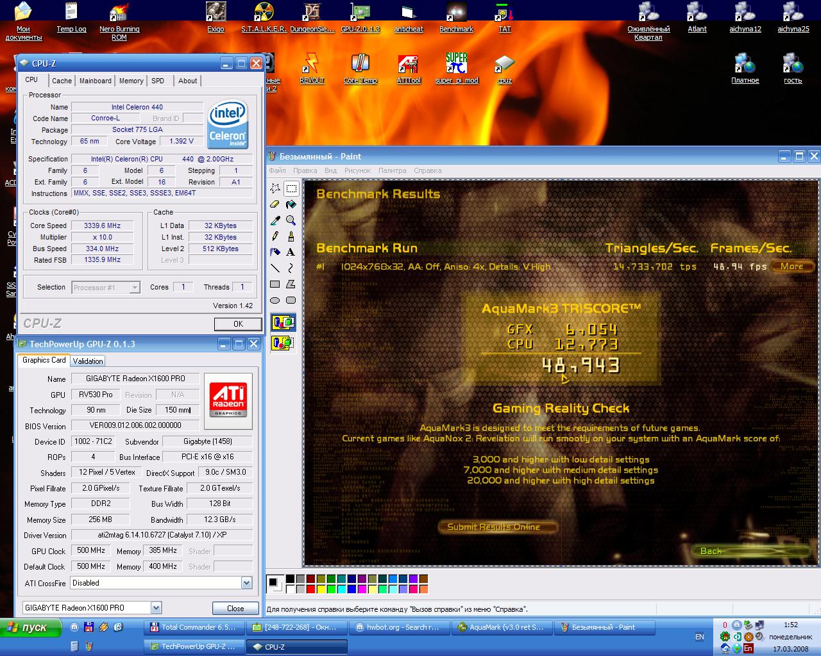
Task: Click the BIOS Version value in GPU-Z
Action: [136, 425]
